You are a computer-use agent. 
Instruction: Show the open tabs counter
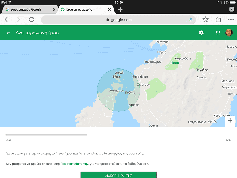[231, 9]
